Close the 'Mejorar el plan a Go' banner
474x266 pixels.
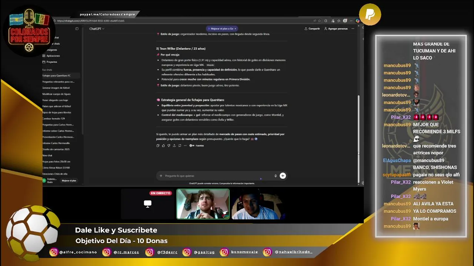pos(235,28)
